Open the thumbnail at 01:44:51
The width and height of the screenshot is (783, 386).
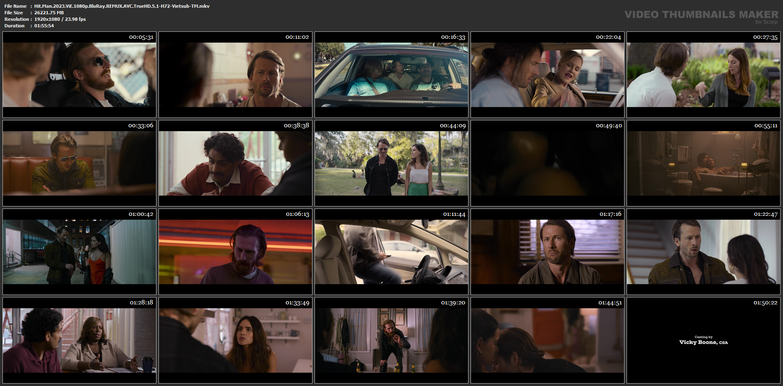pos(547,340)
